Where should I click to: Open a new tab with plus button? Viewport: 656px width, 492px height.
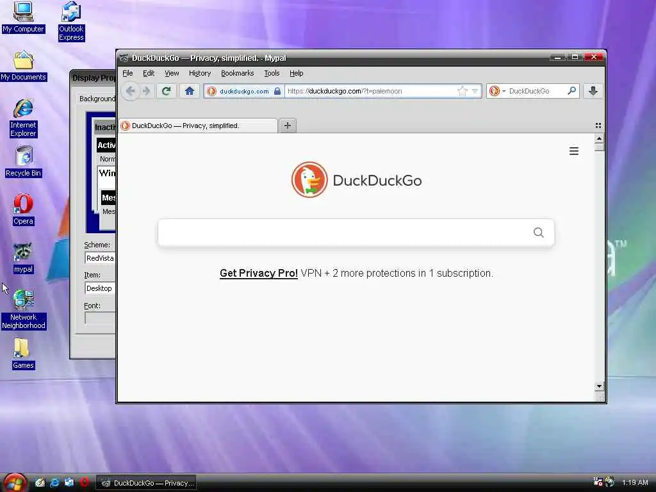point(288,126)
